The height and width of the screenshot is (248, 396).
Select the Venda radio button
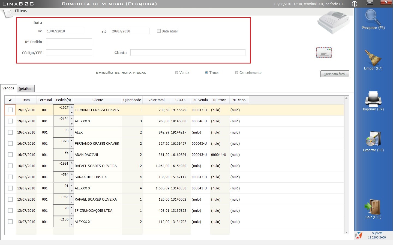(x=176, y=73)
